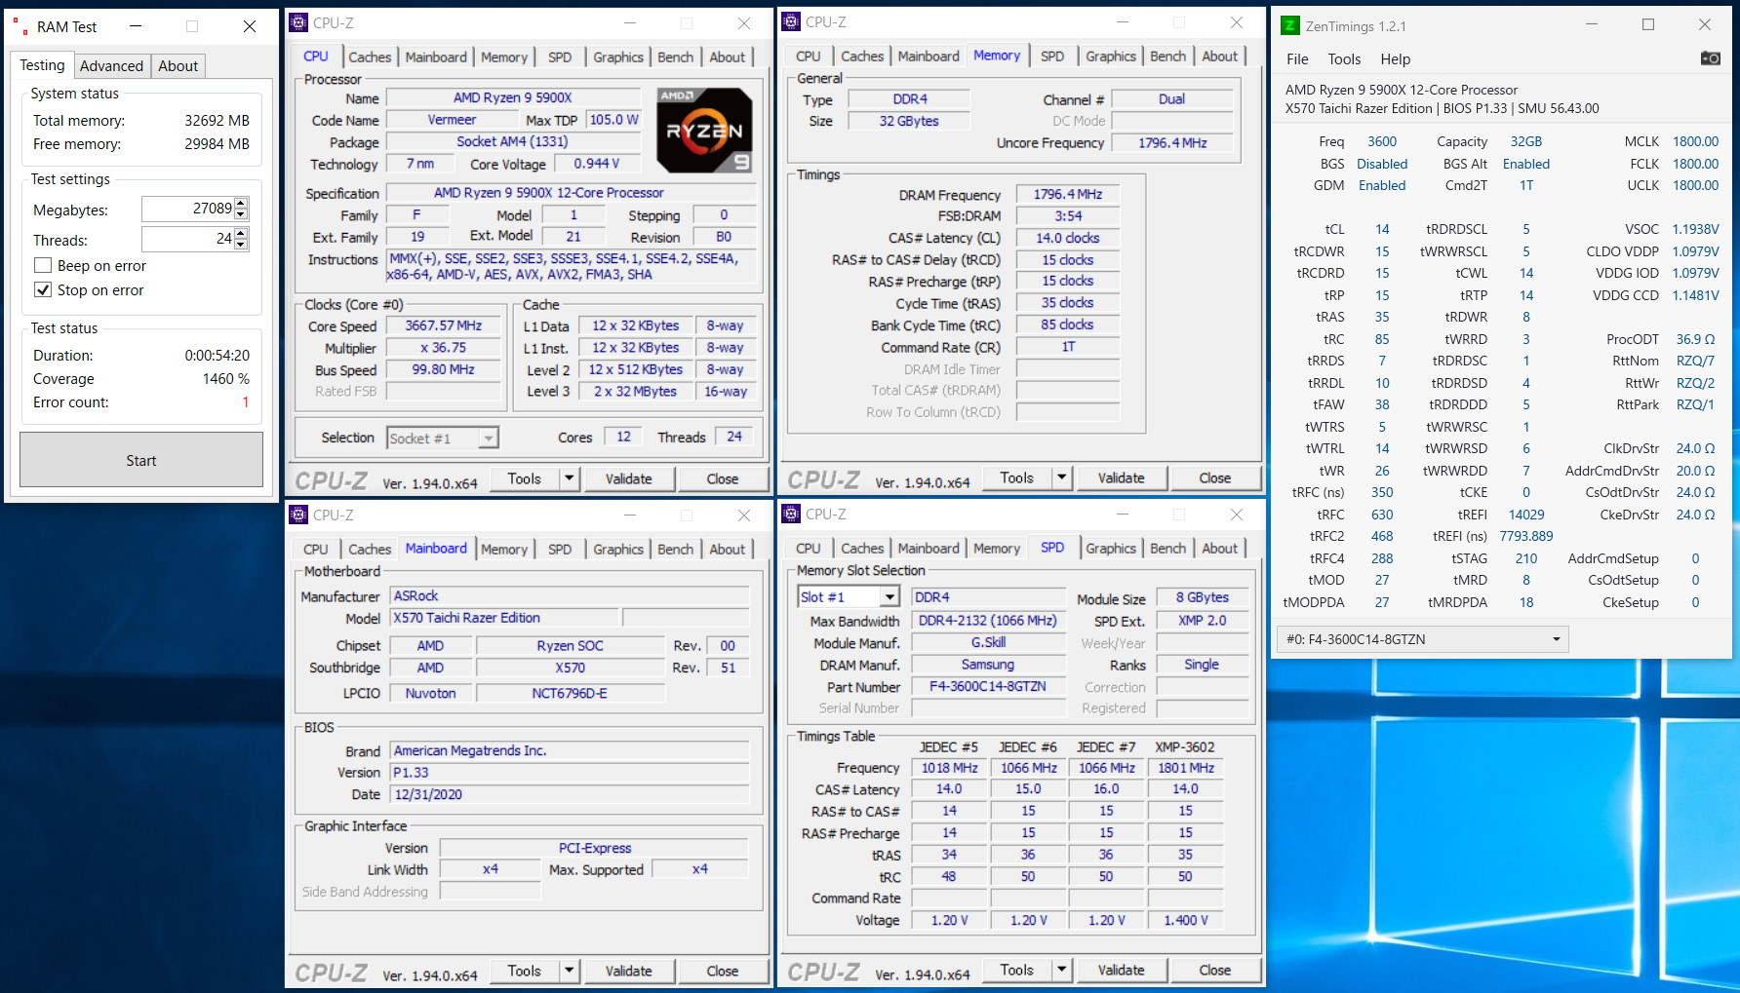Click Close in the Memory tab window
This screenshot has height=993, width=1740.
(x=1214, y=477)
